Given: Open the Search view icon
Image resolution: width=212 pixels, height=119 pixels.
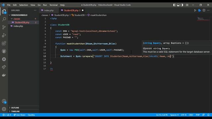Looking at the screenshot, I should [x=4, y=19].
